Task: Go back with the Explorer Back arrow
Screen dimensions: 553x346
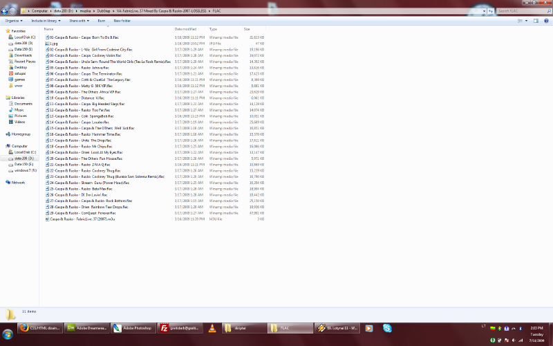Action: pyautogui.click(x=4, y=11)
